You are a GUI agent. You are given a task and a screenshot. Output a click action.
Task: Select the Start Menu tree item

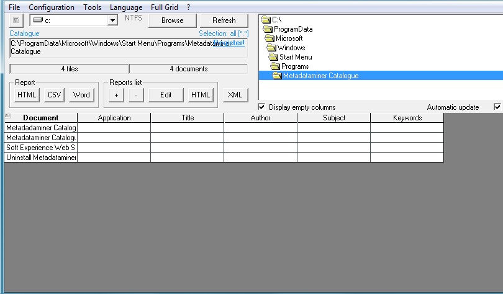(296, 57)
